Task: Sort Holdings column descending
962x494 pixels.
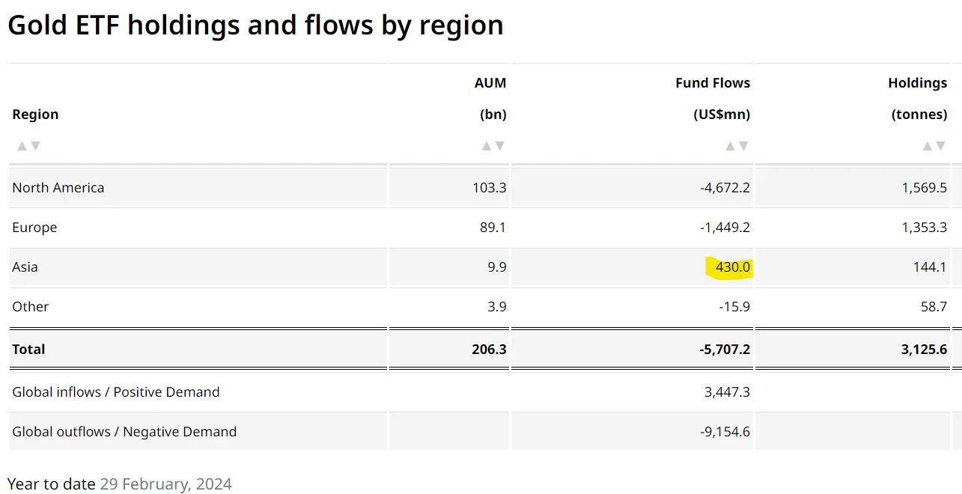Action: tap(941, 146)
